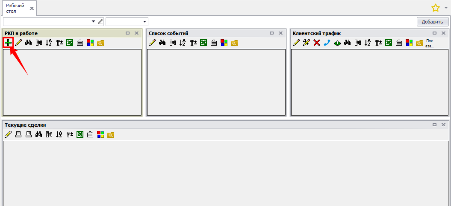The height and width of the screenshot is (206, 451).
Task: Expand the second smaller dropdown at top
Action: tap(144, 21)
